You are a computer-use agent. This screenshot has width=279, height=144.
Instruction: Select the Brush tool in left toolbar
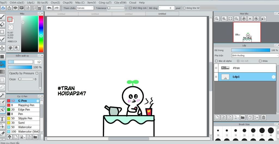tap(2, 17)
